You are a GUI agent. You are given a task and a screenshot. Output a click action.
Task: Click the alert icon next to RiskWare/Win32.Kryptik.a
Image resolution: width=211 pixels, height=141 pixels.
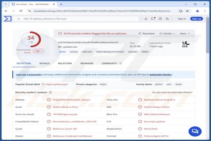[140, 100]
